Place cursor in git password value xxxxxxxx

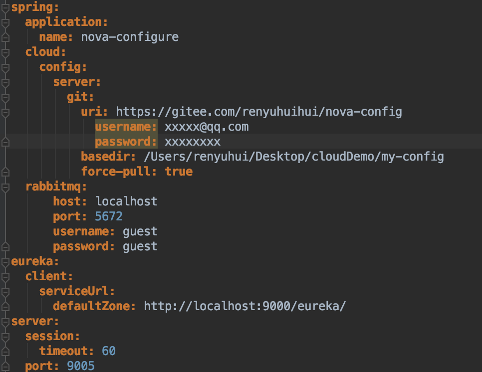point(193,142)
